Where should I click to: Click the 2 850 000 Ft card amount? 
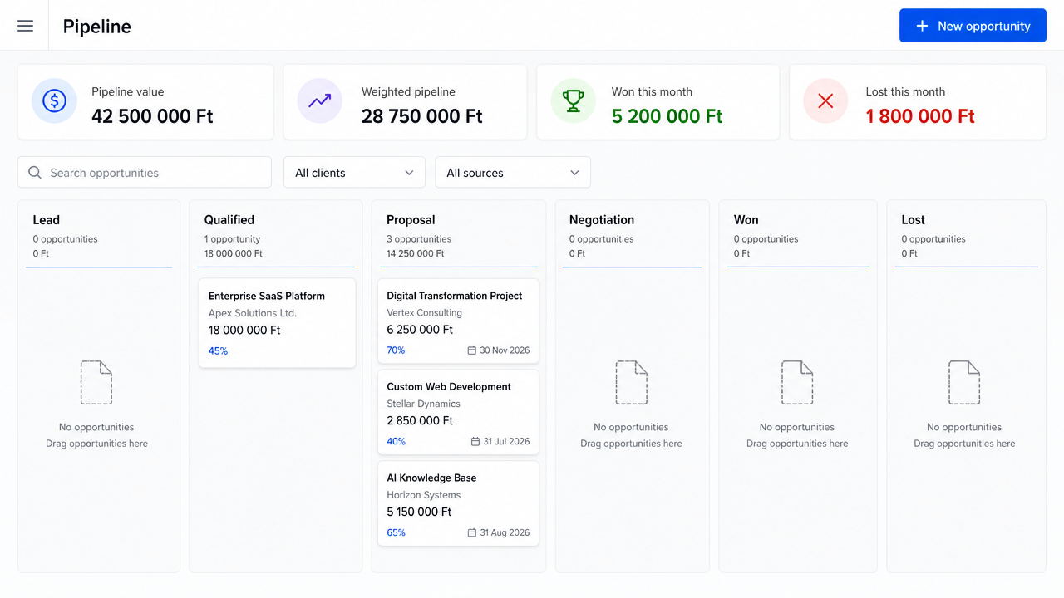click(x=420, y=421)
